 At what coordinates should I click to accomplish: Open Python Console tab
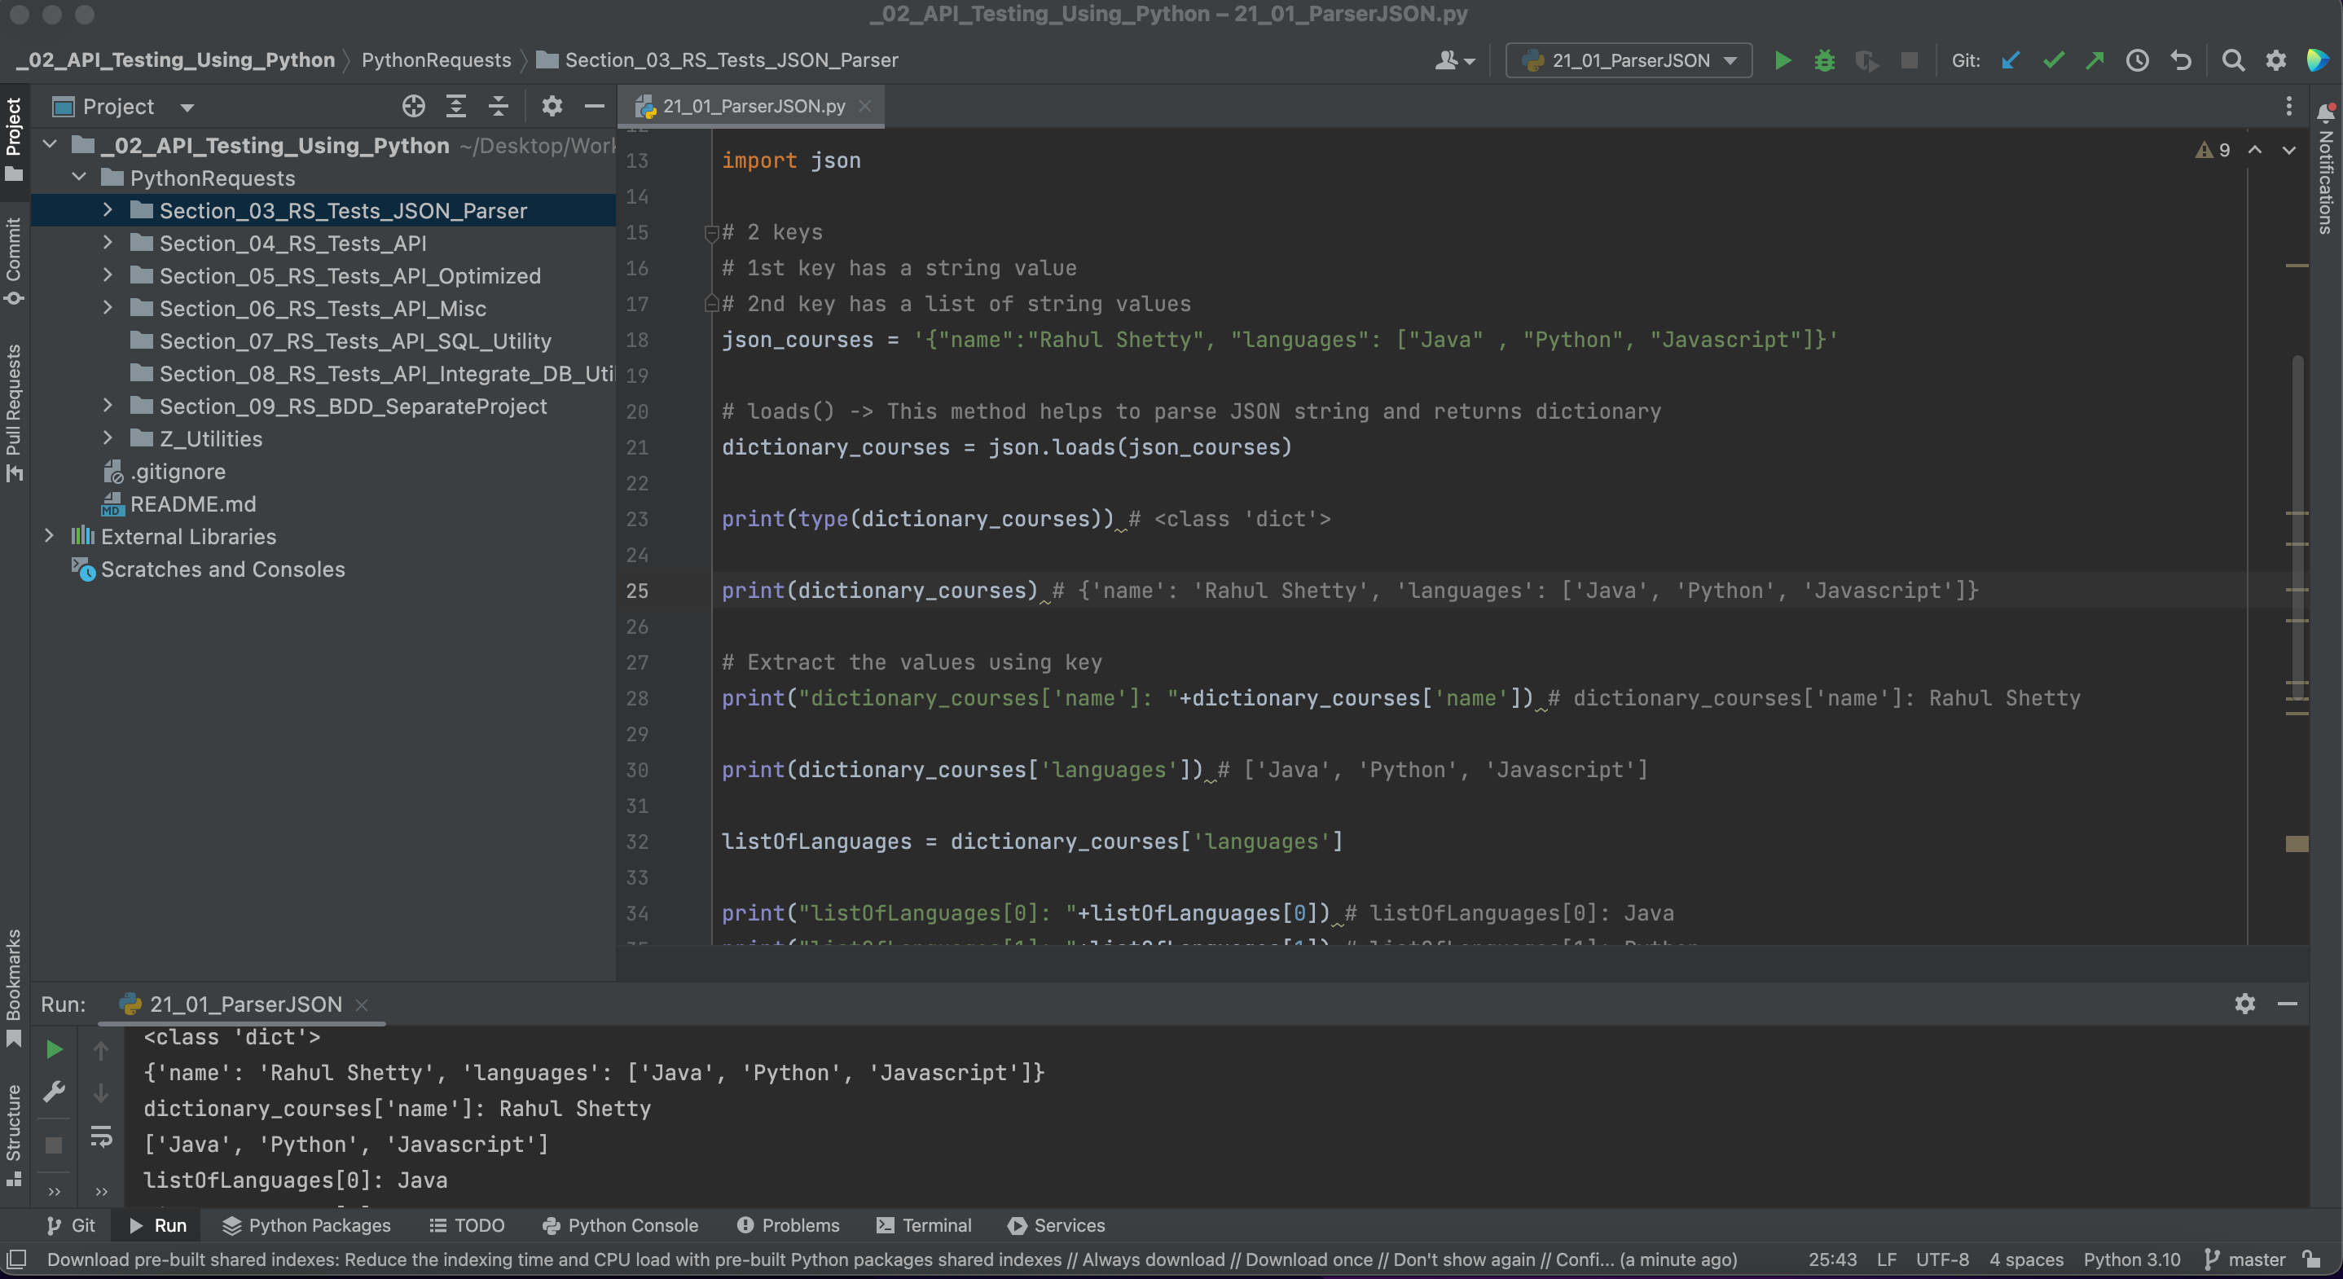coord(620,1225)
